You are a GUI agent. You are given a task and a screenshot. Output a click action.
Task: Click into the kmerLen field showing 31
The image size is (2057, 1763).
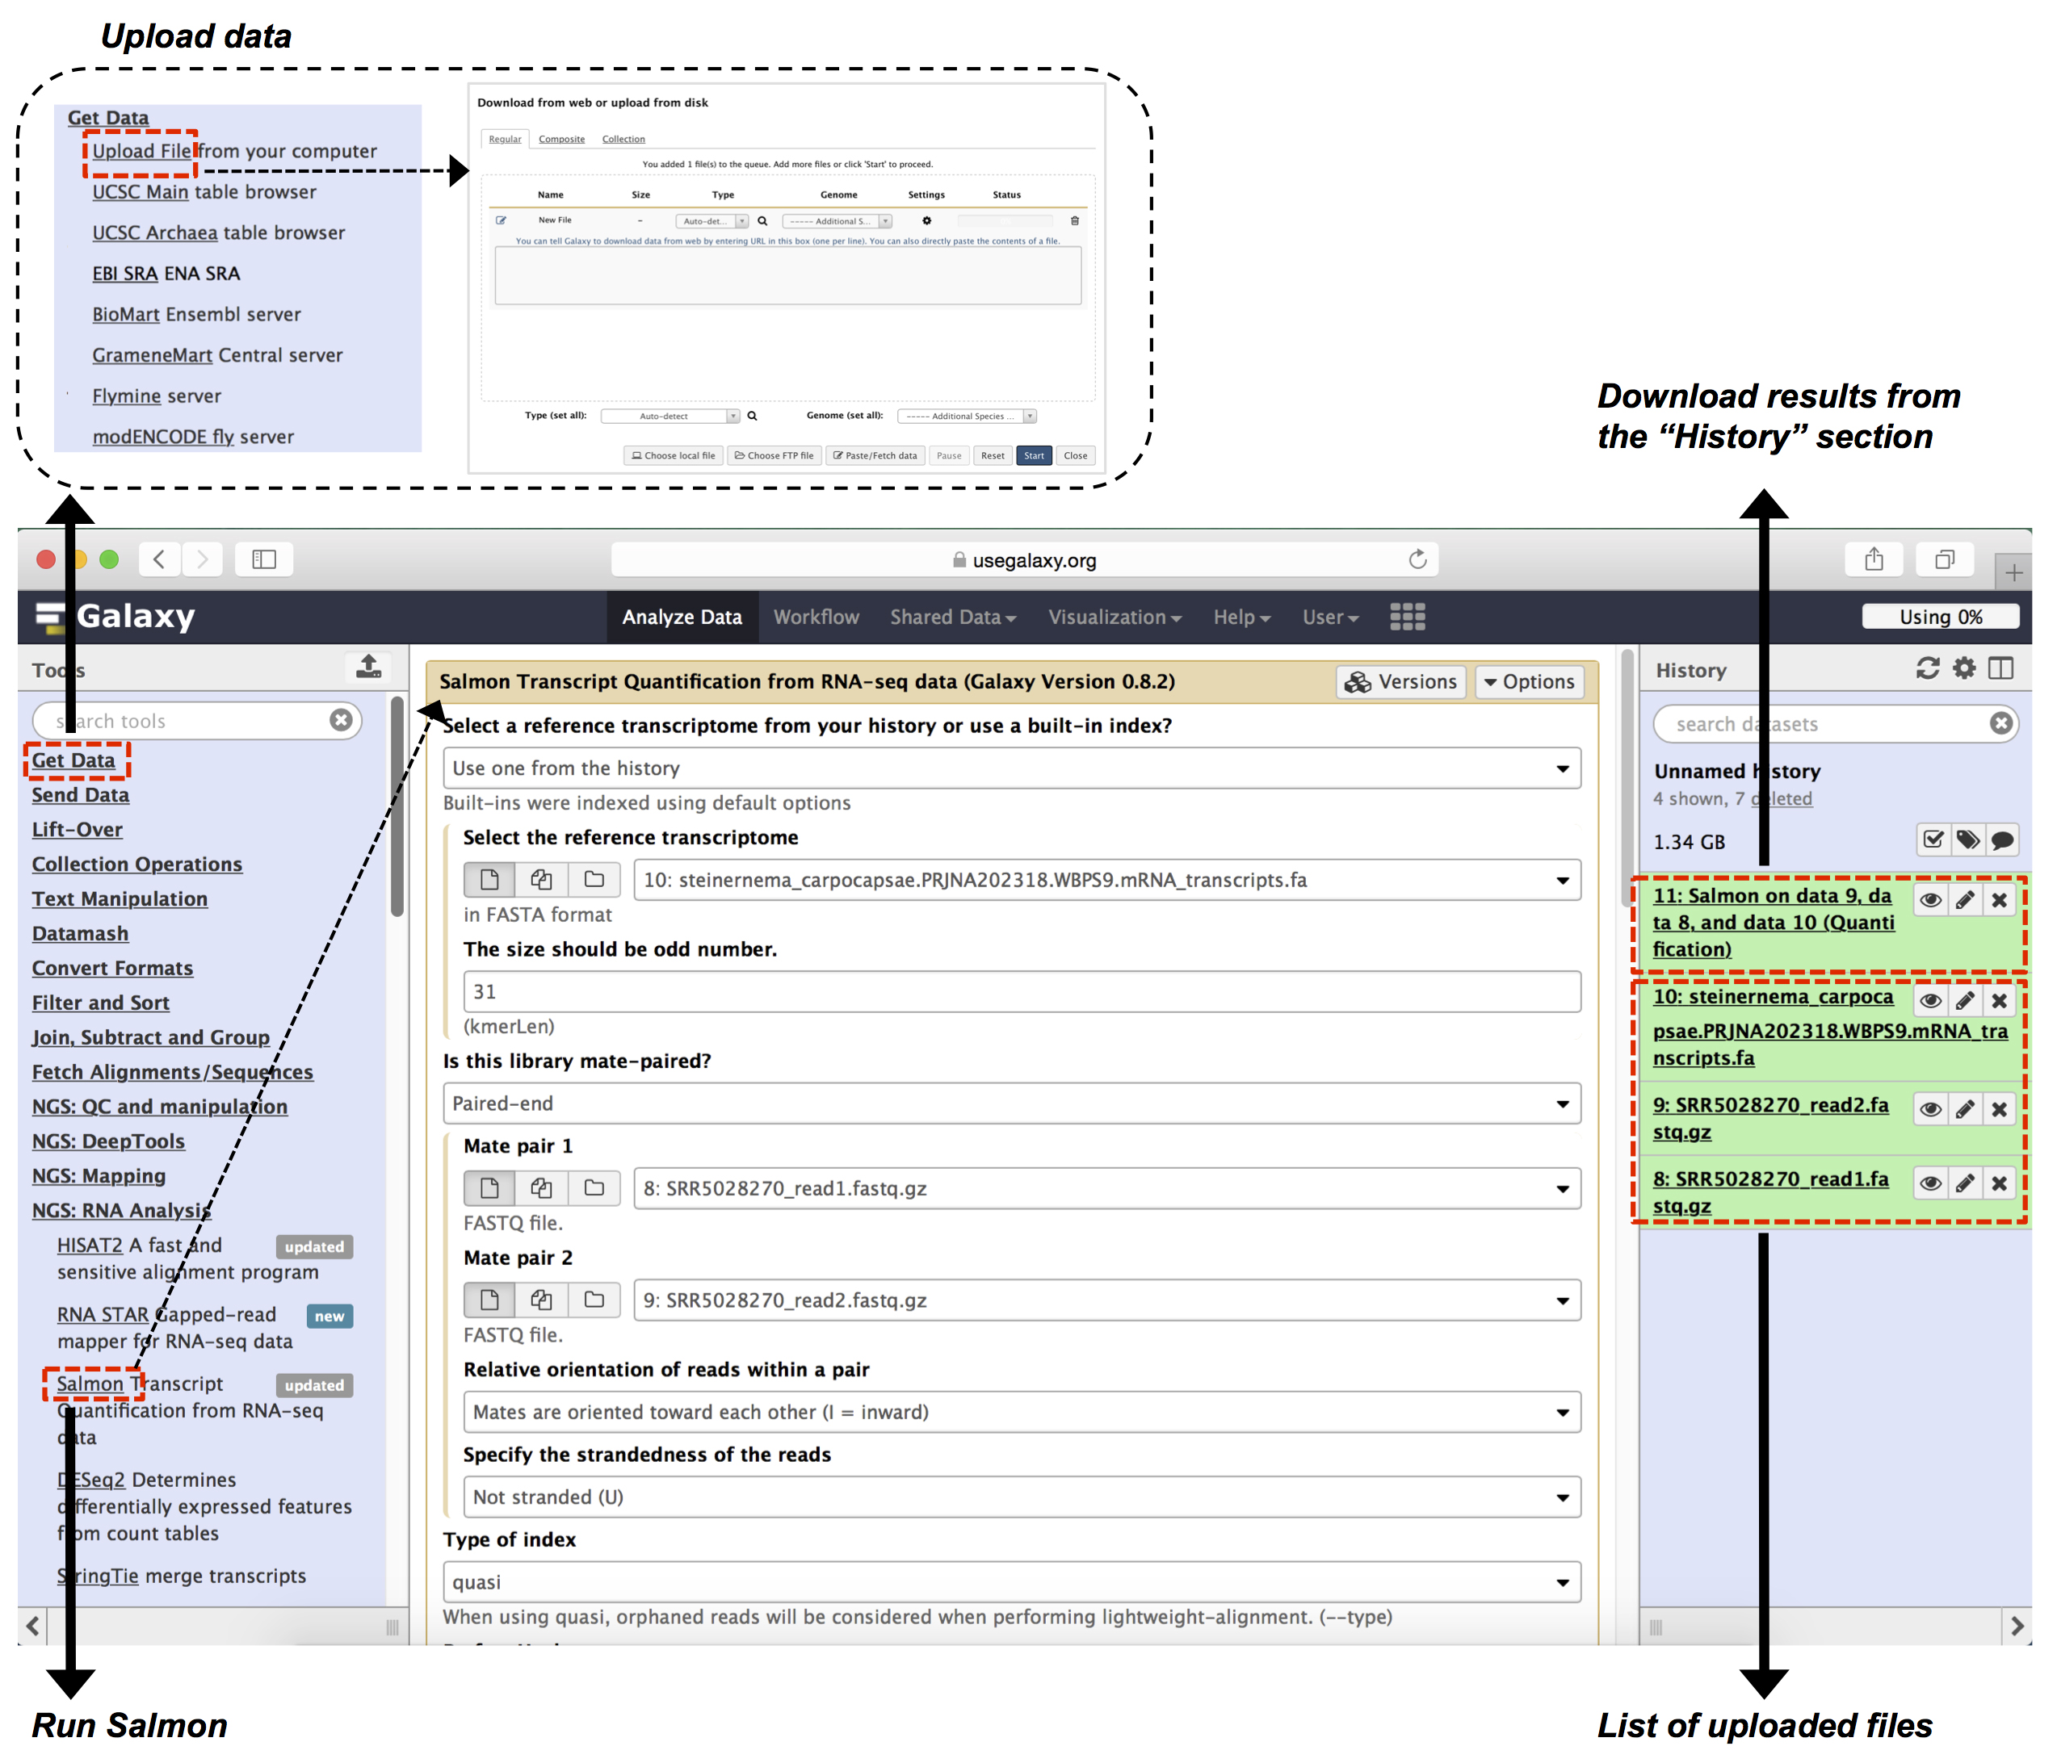tap(1022, 991)
